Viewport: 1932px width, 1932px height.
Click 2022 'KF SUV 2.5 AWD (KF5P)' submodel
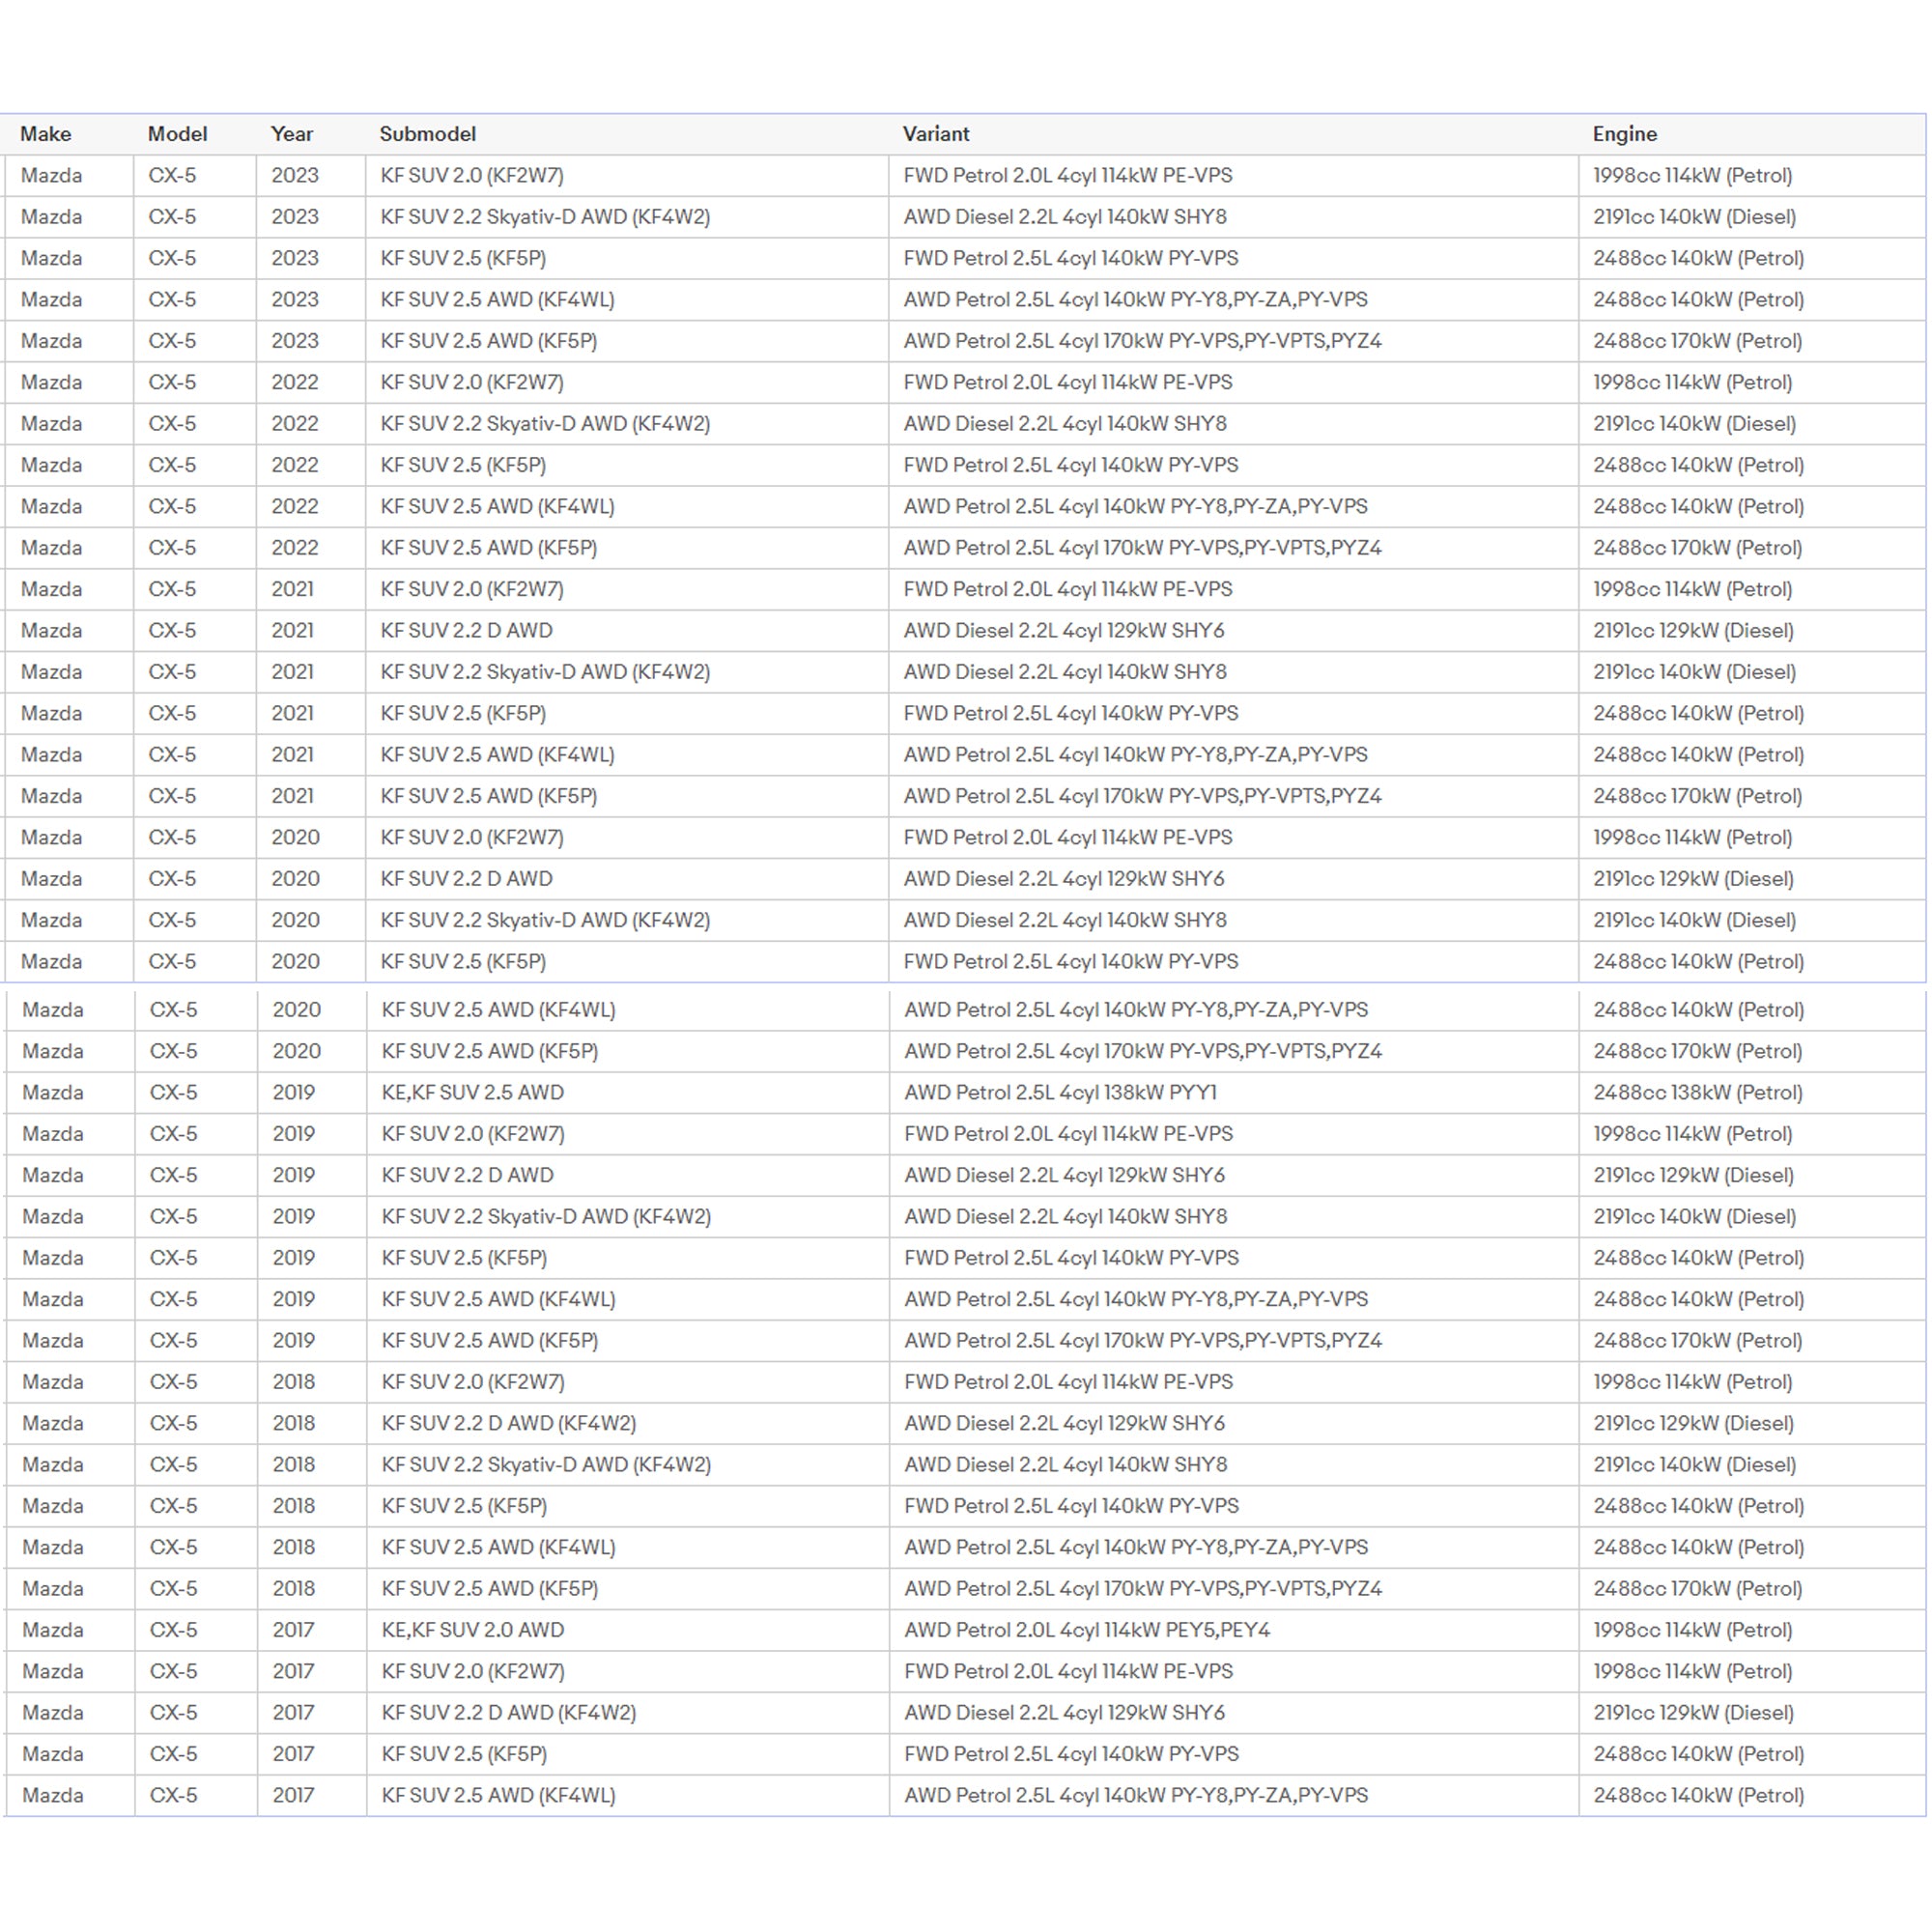click(x=488, y=548)
